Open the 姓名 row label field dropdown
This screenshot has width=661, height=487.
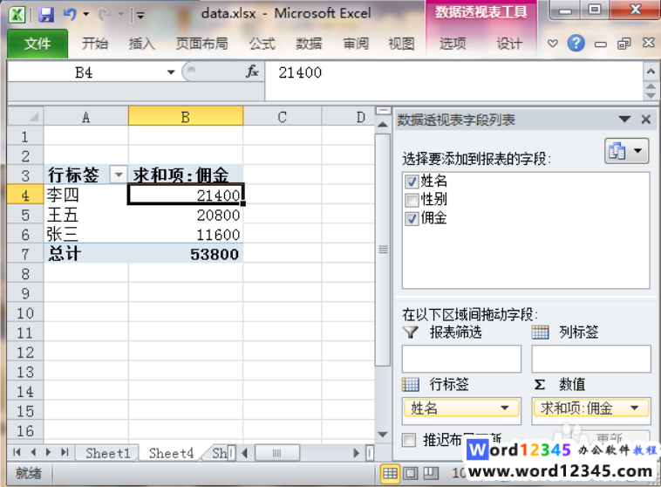click(x=504, y=408)
